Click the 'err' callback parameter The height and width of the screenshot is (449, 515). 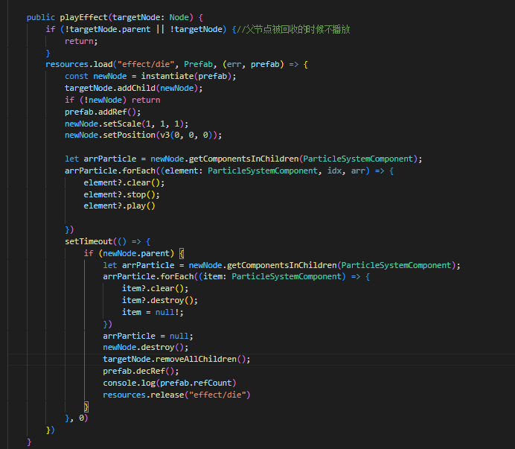tap(234, 64)
